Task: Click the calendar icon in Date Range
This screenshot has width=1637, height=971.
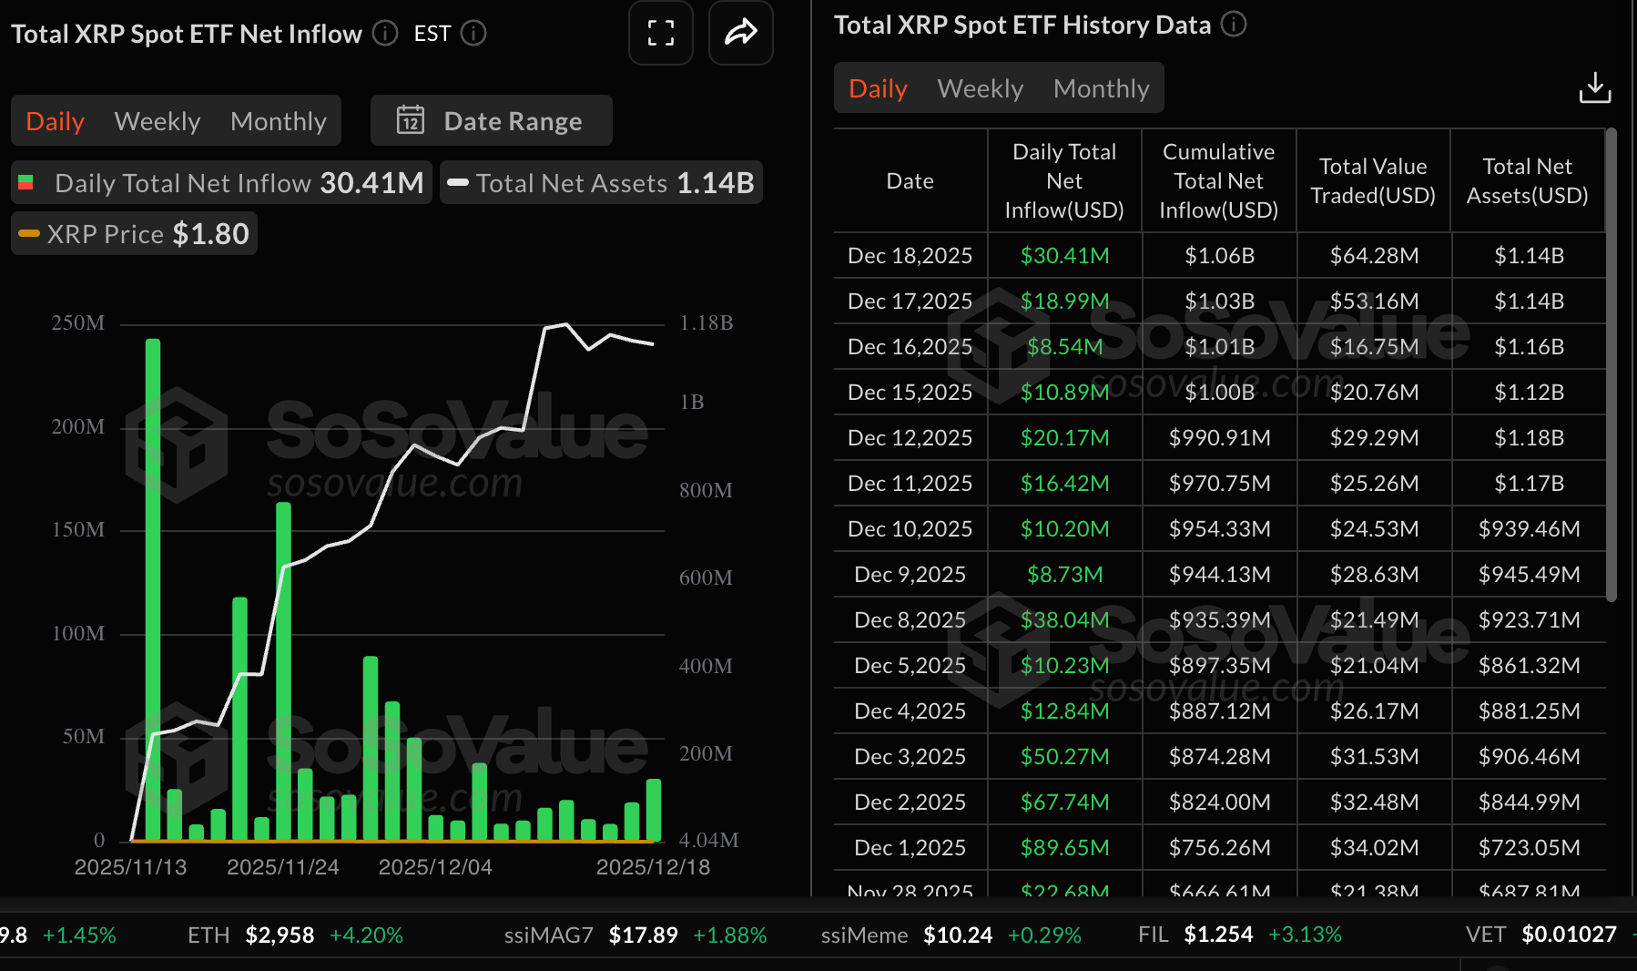Action: (x=410, y=120)
